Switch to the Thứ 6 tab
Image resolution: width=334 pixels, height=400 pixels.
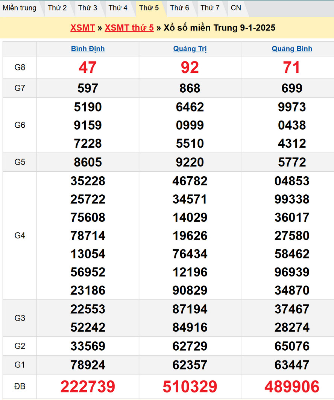[x=179, y=8]
